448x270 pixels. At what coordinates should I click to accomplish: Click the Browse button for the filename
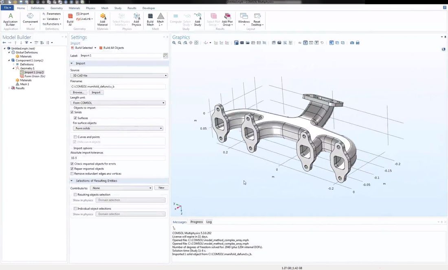click(x=78, y=92)
